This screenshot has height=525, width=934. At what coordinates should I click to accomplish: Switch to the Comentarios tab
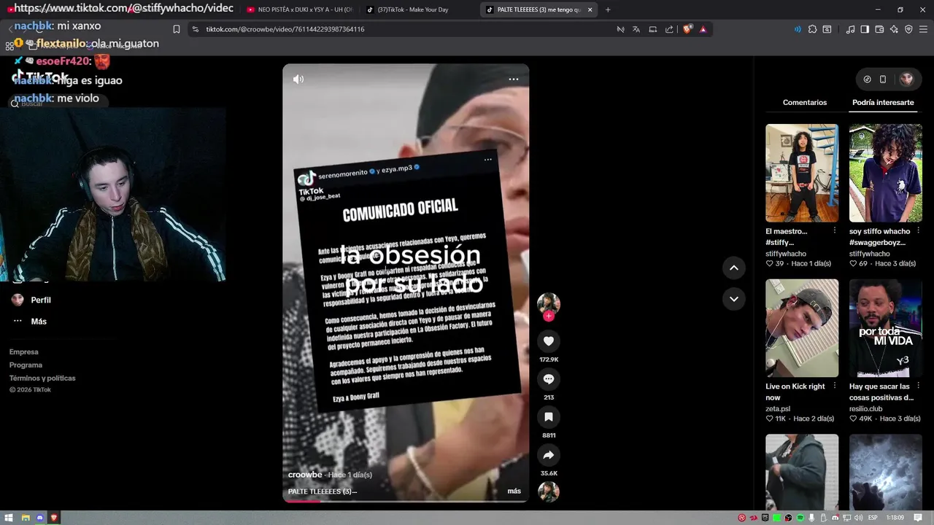[x=805, y=103]
